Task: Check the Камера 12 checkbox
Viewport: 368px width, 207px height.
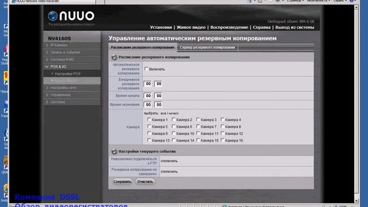Action: pos(223,133)
